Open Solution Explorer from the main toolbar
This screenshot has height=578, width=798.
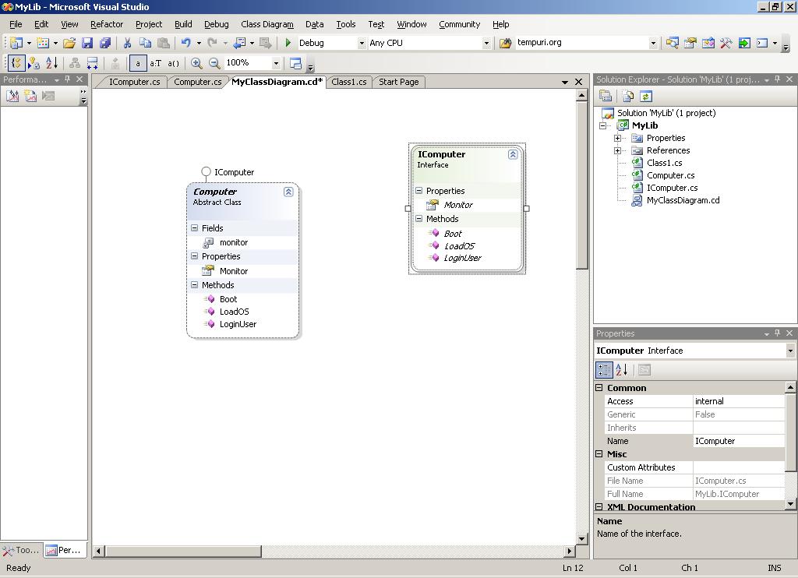pyautogui.click(x=673, y=44)
